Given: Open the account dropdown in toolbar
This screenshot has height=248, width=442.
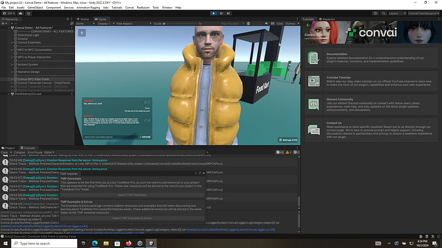Looking at the screenshot, I should (x=10, y=13).
